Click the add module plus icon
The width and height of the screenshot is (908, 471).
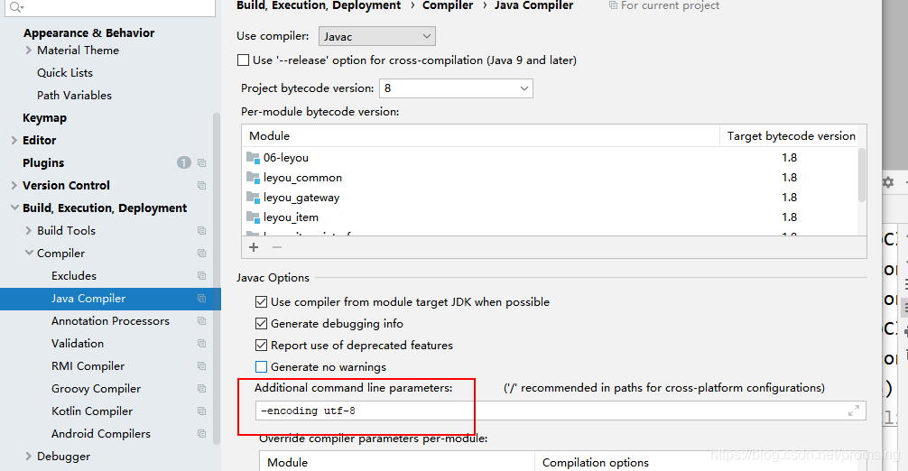tap(254, 247)
